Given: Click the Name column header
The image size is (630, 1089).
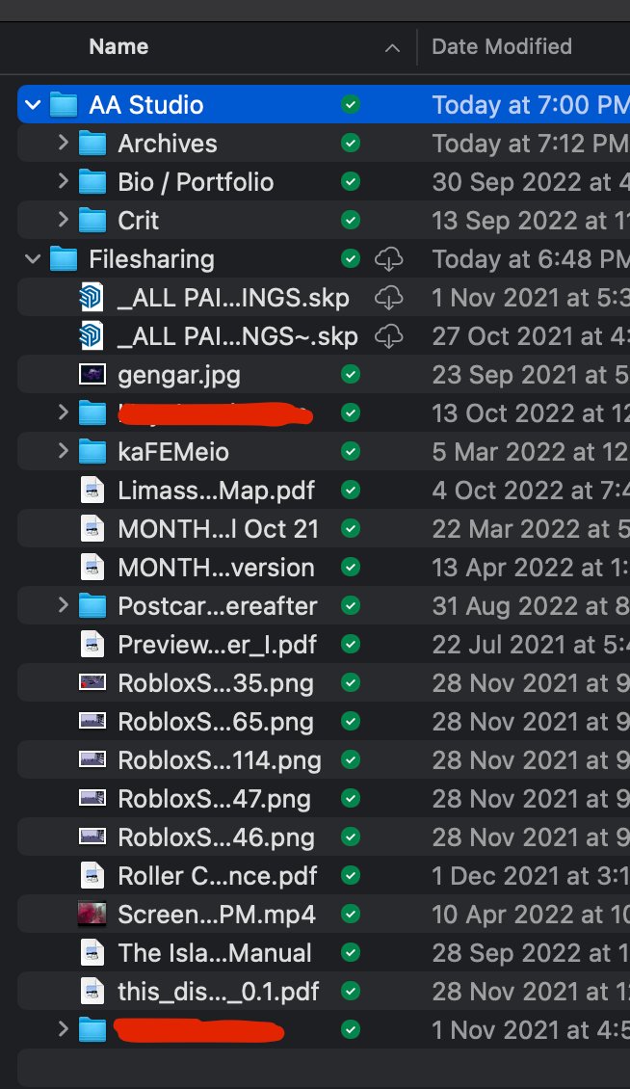Looking at the screenshot, I should pyautogui.click(x=118, y=46).
